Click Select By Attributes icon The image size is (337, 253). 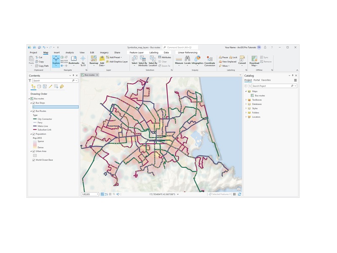click(143, 60)
